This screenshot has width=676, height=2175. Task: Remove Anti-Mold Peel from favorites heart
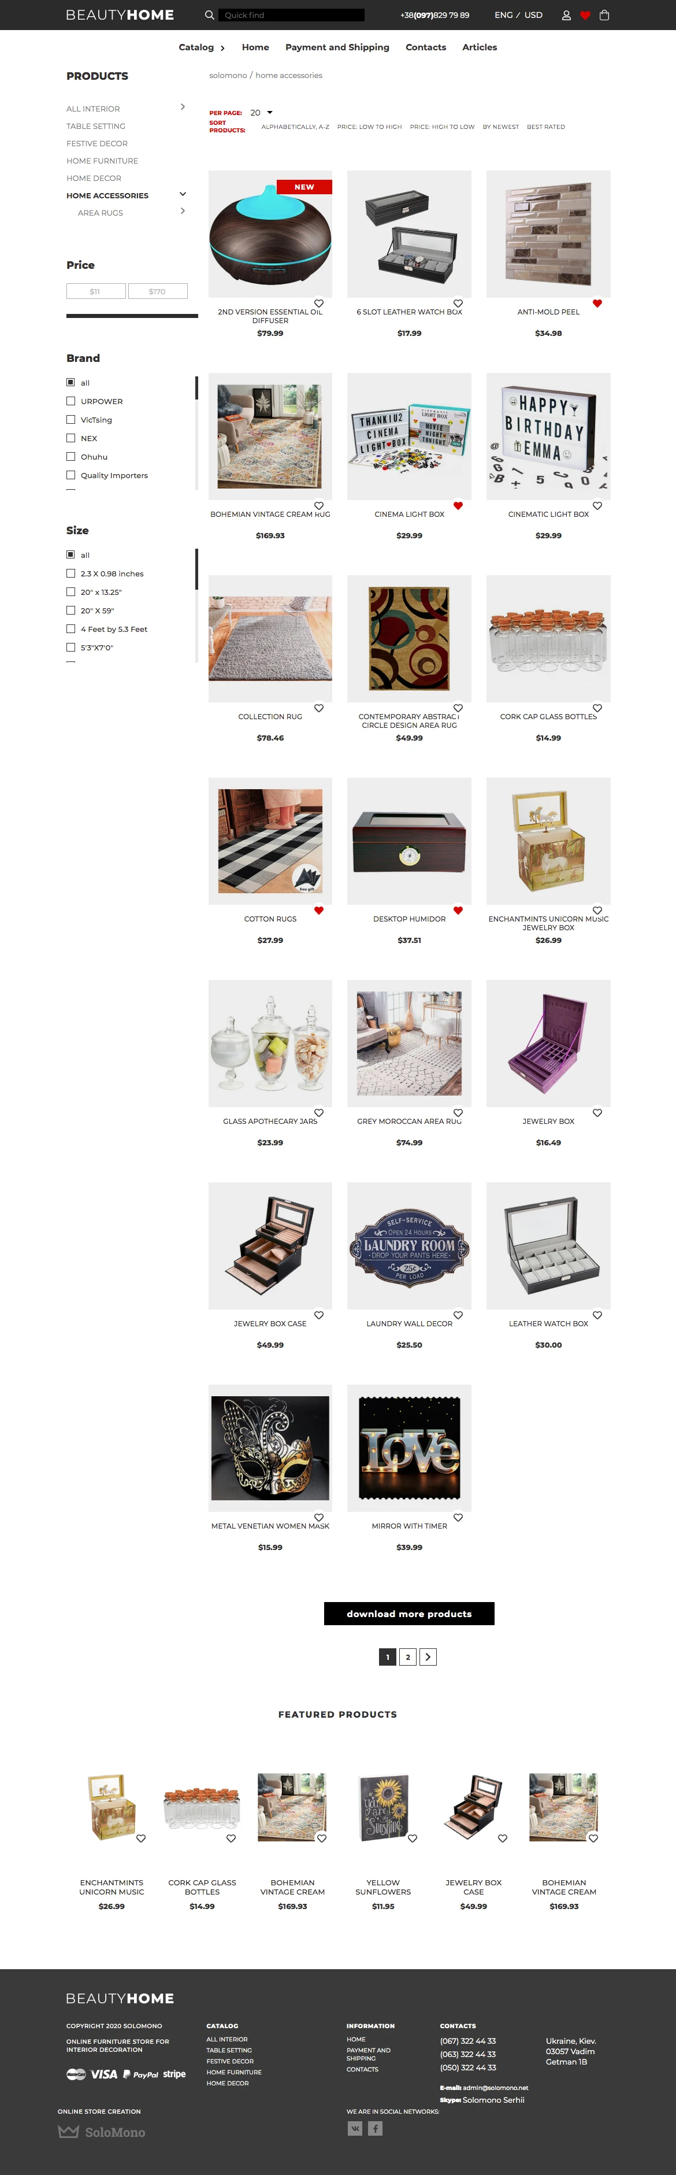[x=597, y=303]
